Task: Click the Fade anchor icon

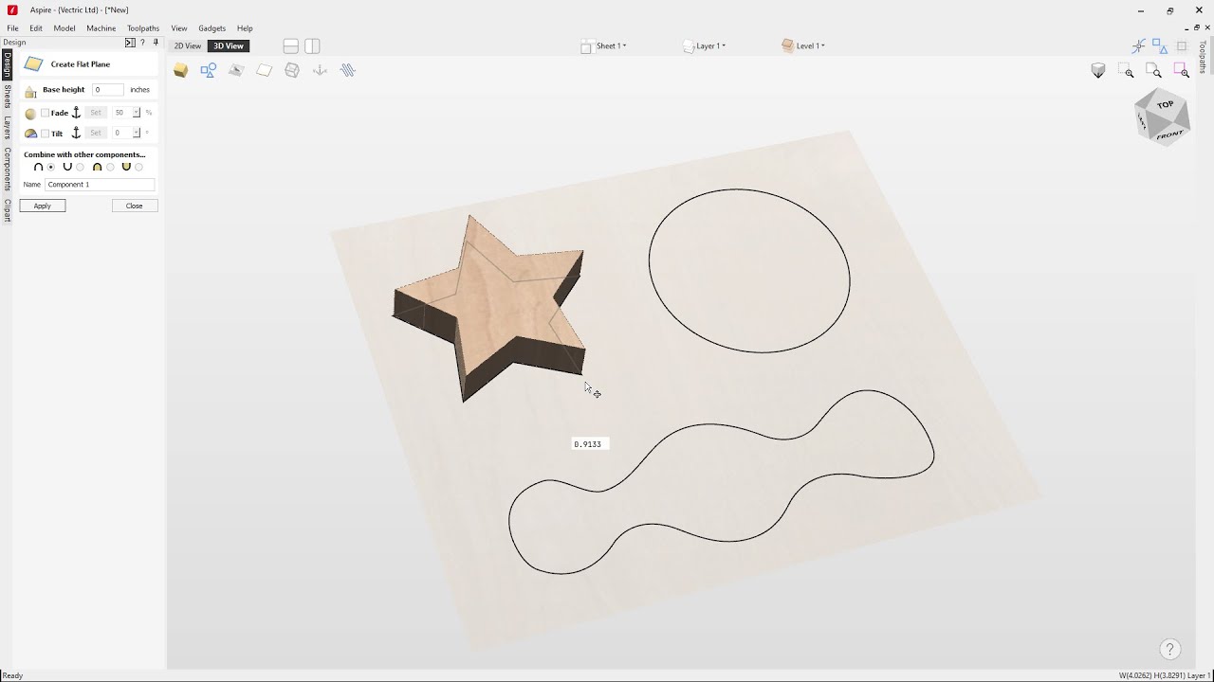Action: (76, 113)
